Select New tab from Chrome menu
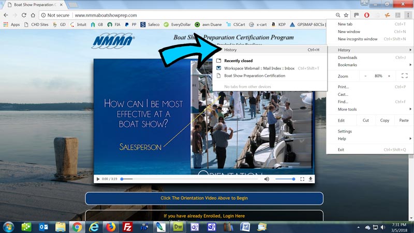Image resolution: width=414 pixels, height=233 pixels. click(x=369, y=24)
